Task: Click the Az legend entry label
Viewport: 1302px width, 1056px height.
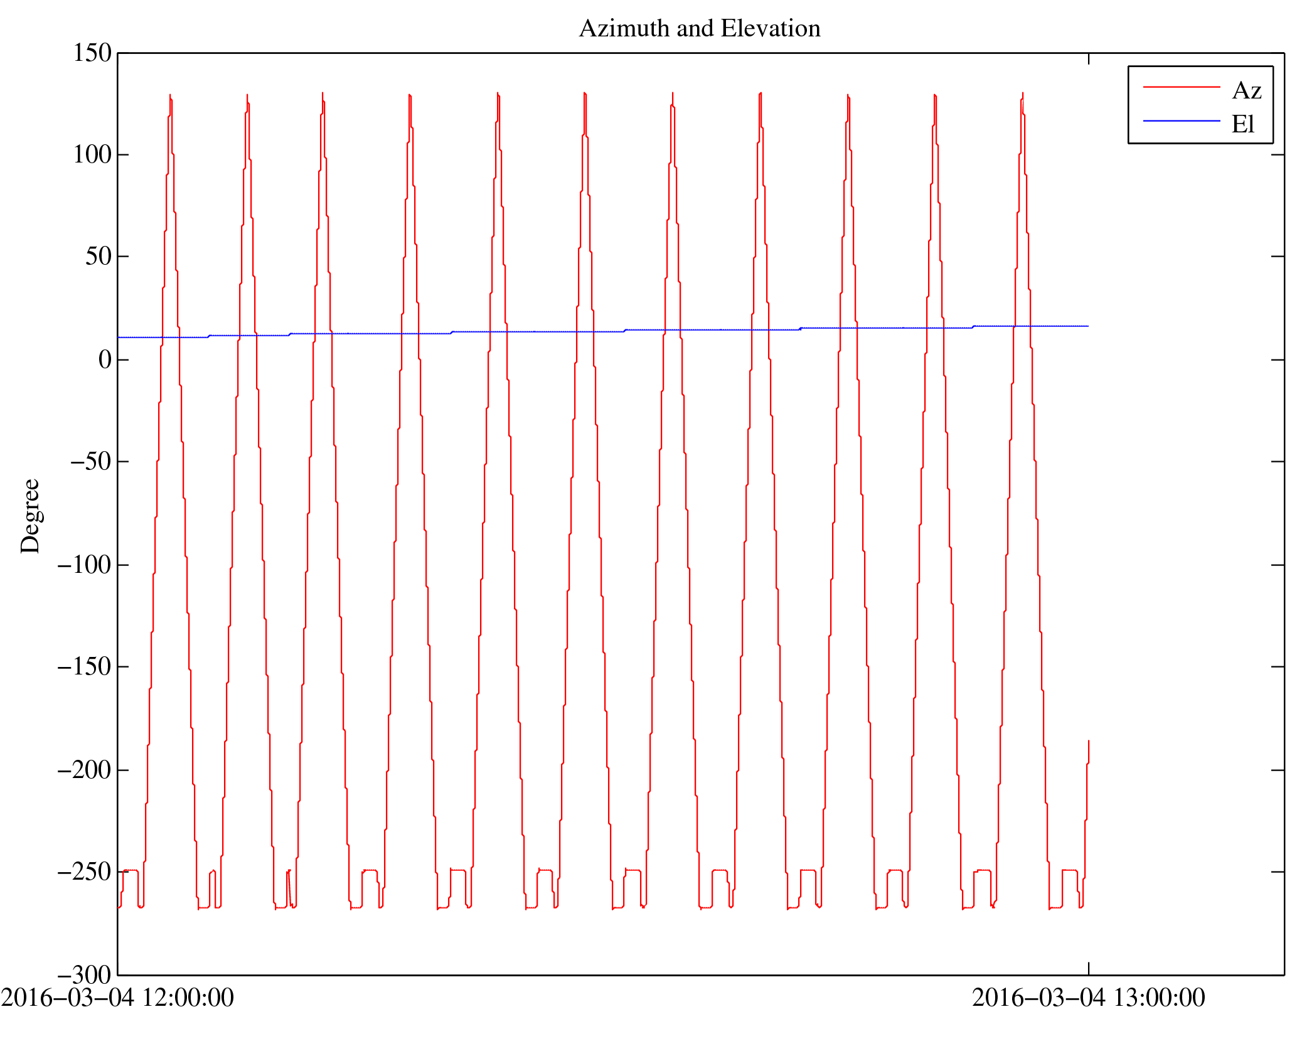Action: [x=1246, y=91]
